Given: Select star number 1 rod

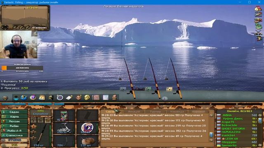Looking at the screenshot, I should click(x=33, y=127).
